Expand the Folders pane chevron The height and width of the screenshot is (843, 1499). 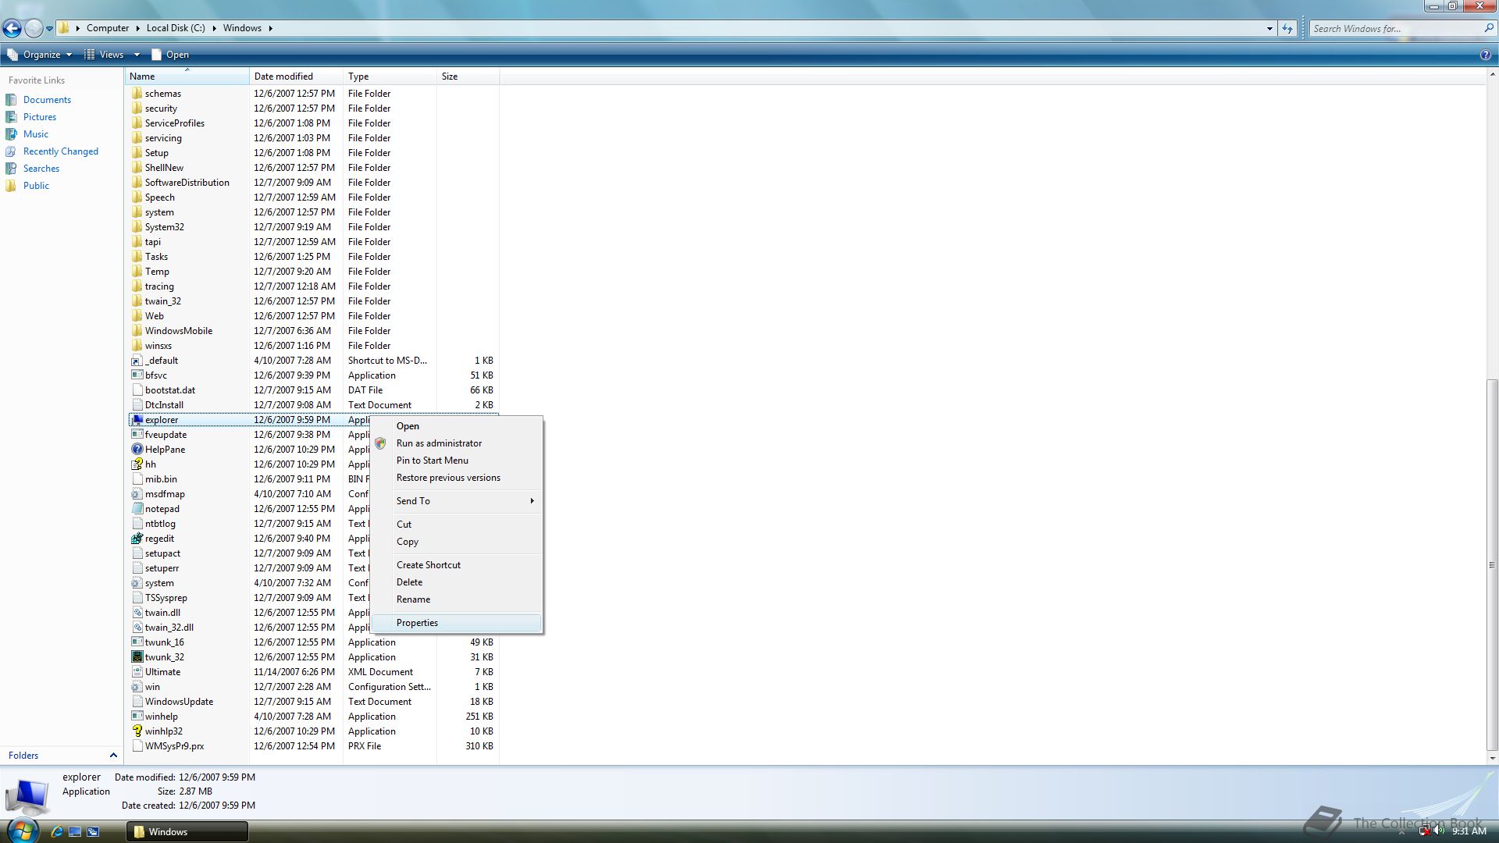click(113, 756)
